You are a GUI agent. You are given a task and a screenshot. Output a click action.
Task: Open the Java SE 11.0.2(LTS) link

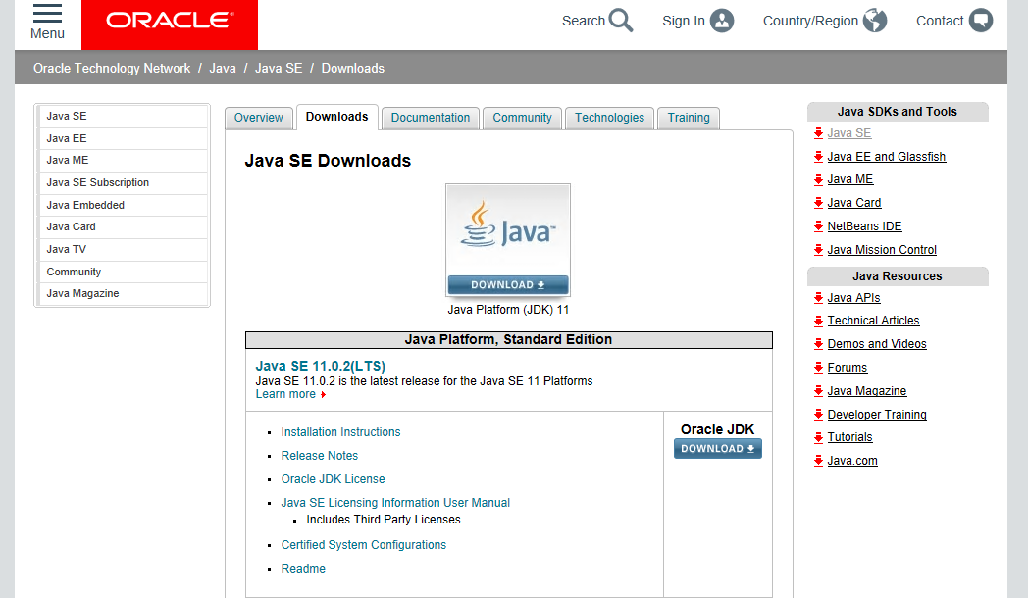(x=321, y=366)
